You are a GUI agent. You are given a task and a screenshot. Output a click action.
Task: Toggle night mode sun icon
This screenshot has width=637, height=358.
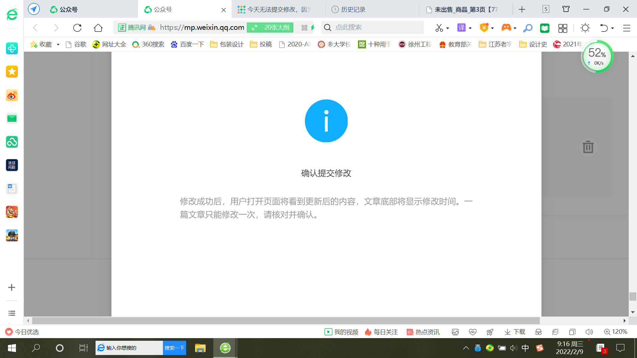pos(585,28)
